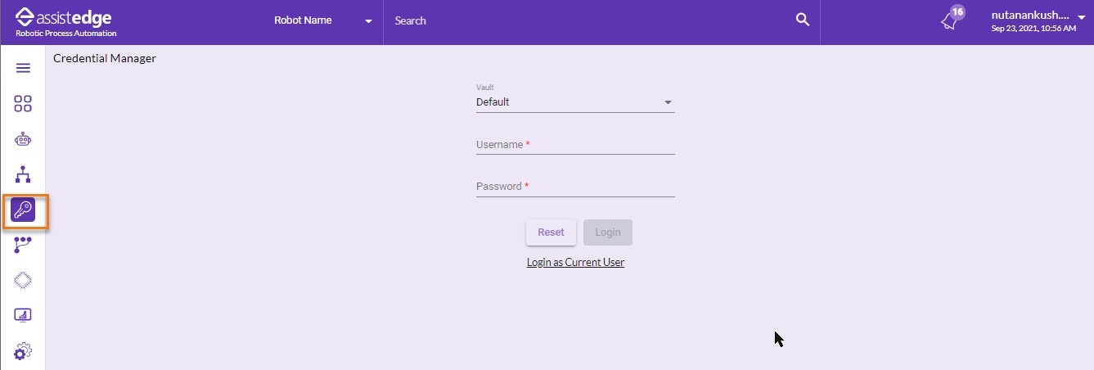Image resolution: width=1094 pixels, height=370 pixels.
Task: Open the user account dropdown arrow
Action: [1082, 16]
